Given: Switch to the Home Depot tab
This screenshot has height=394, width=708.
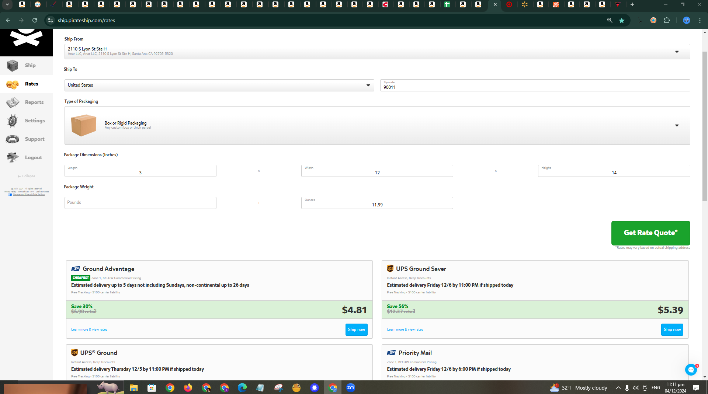Looking at the screenshot, I should click(556, 5).
